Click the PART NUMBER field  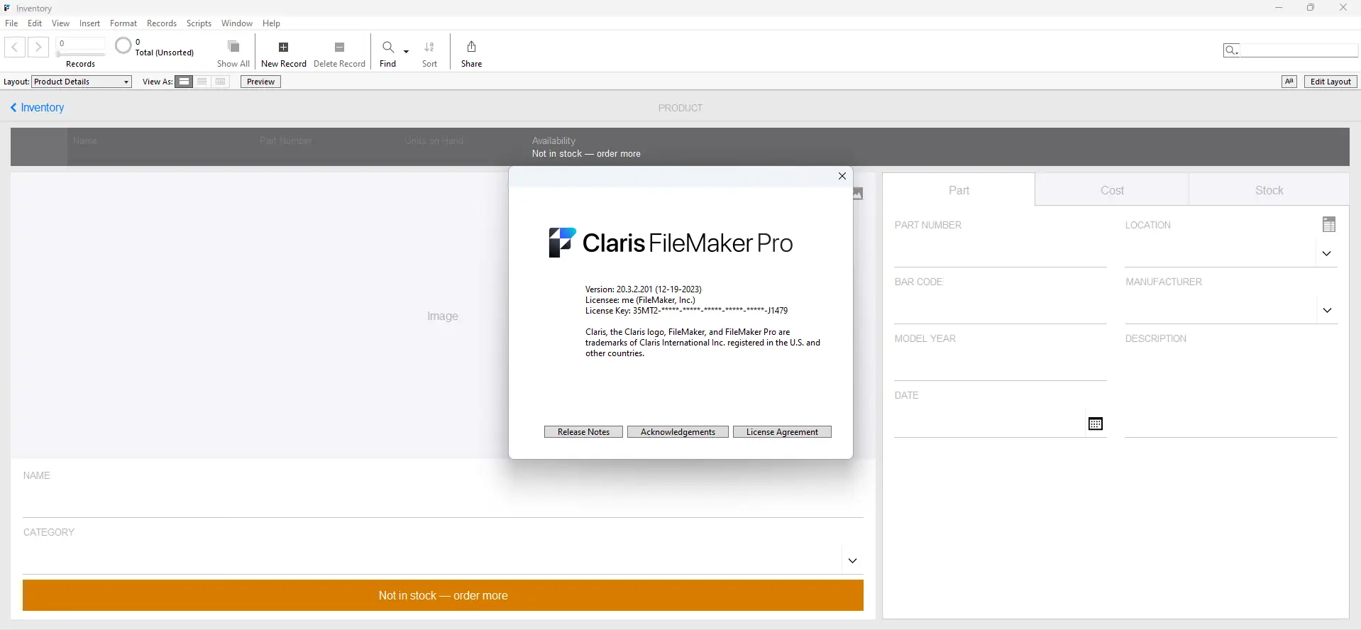coord(1001,253)
